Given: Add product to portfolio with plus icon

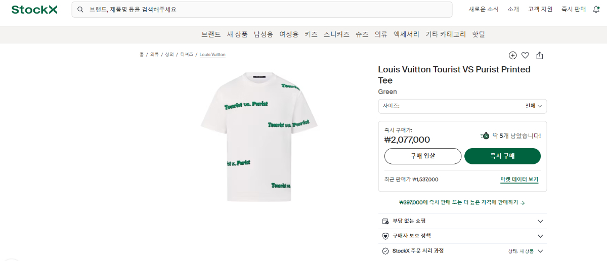Looking at the screenshot, I should 512,56.
